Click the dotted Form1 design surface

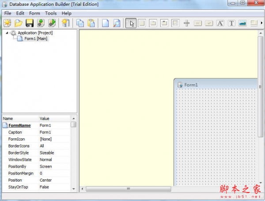(216, 137)
